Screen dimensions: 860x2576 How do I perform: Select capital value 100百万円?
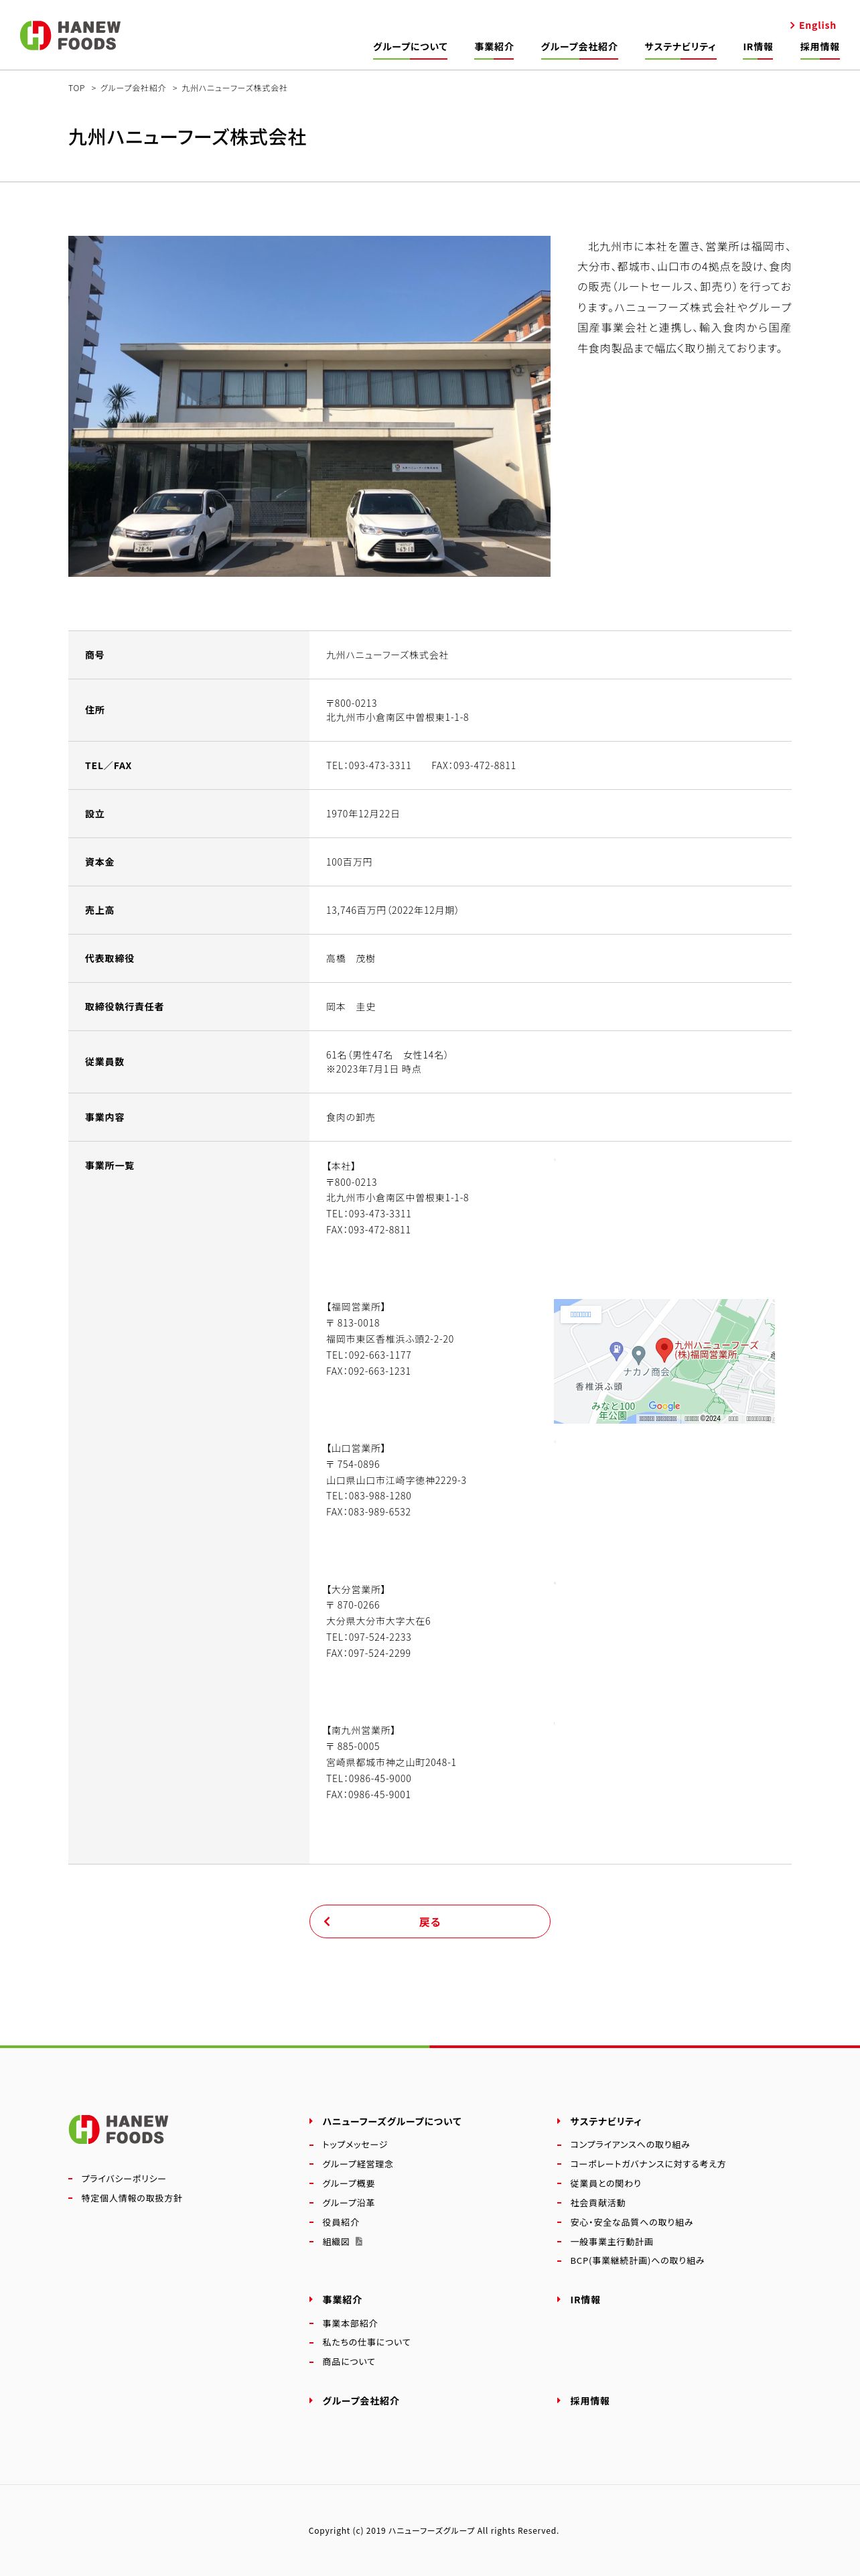[x=349, y=862]
